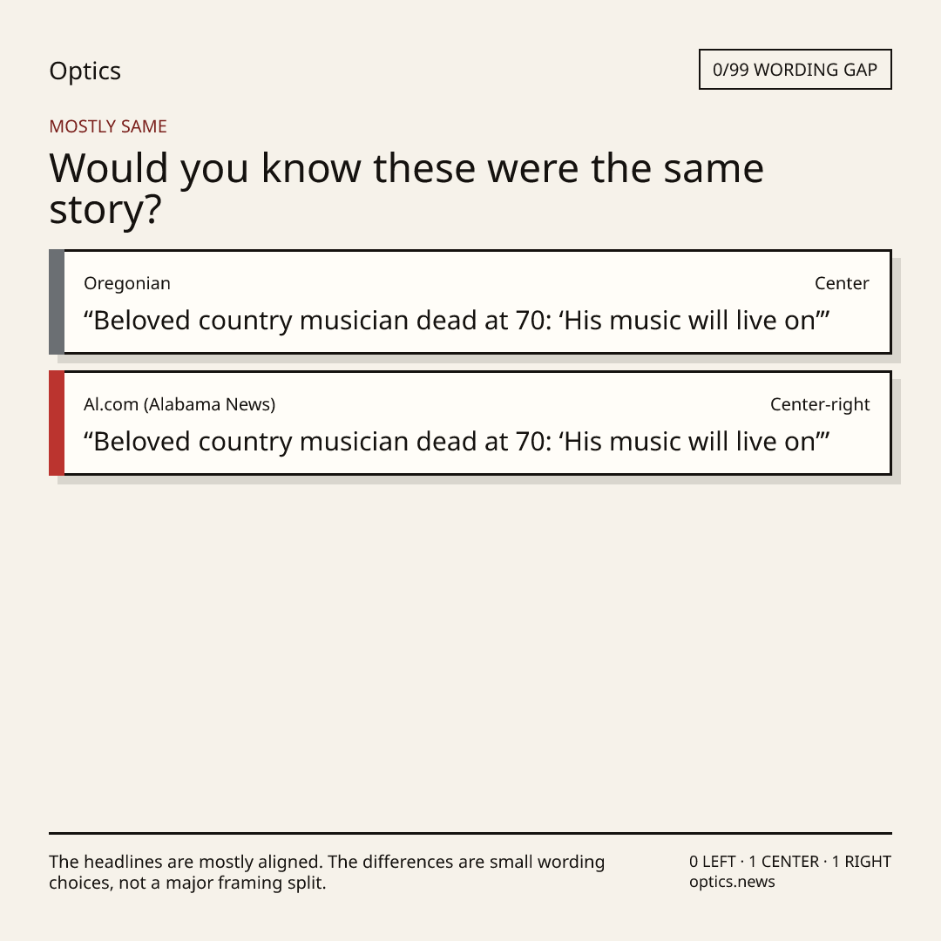Click the headline alignment summary text
This screenshot has height=941, width=941.
tap(327, 872)
